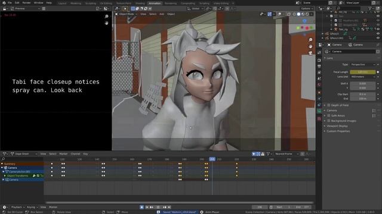
Task: Pause animation playback
Action: [158, 207]
